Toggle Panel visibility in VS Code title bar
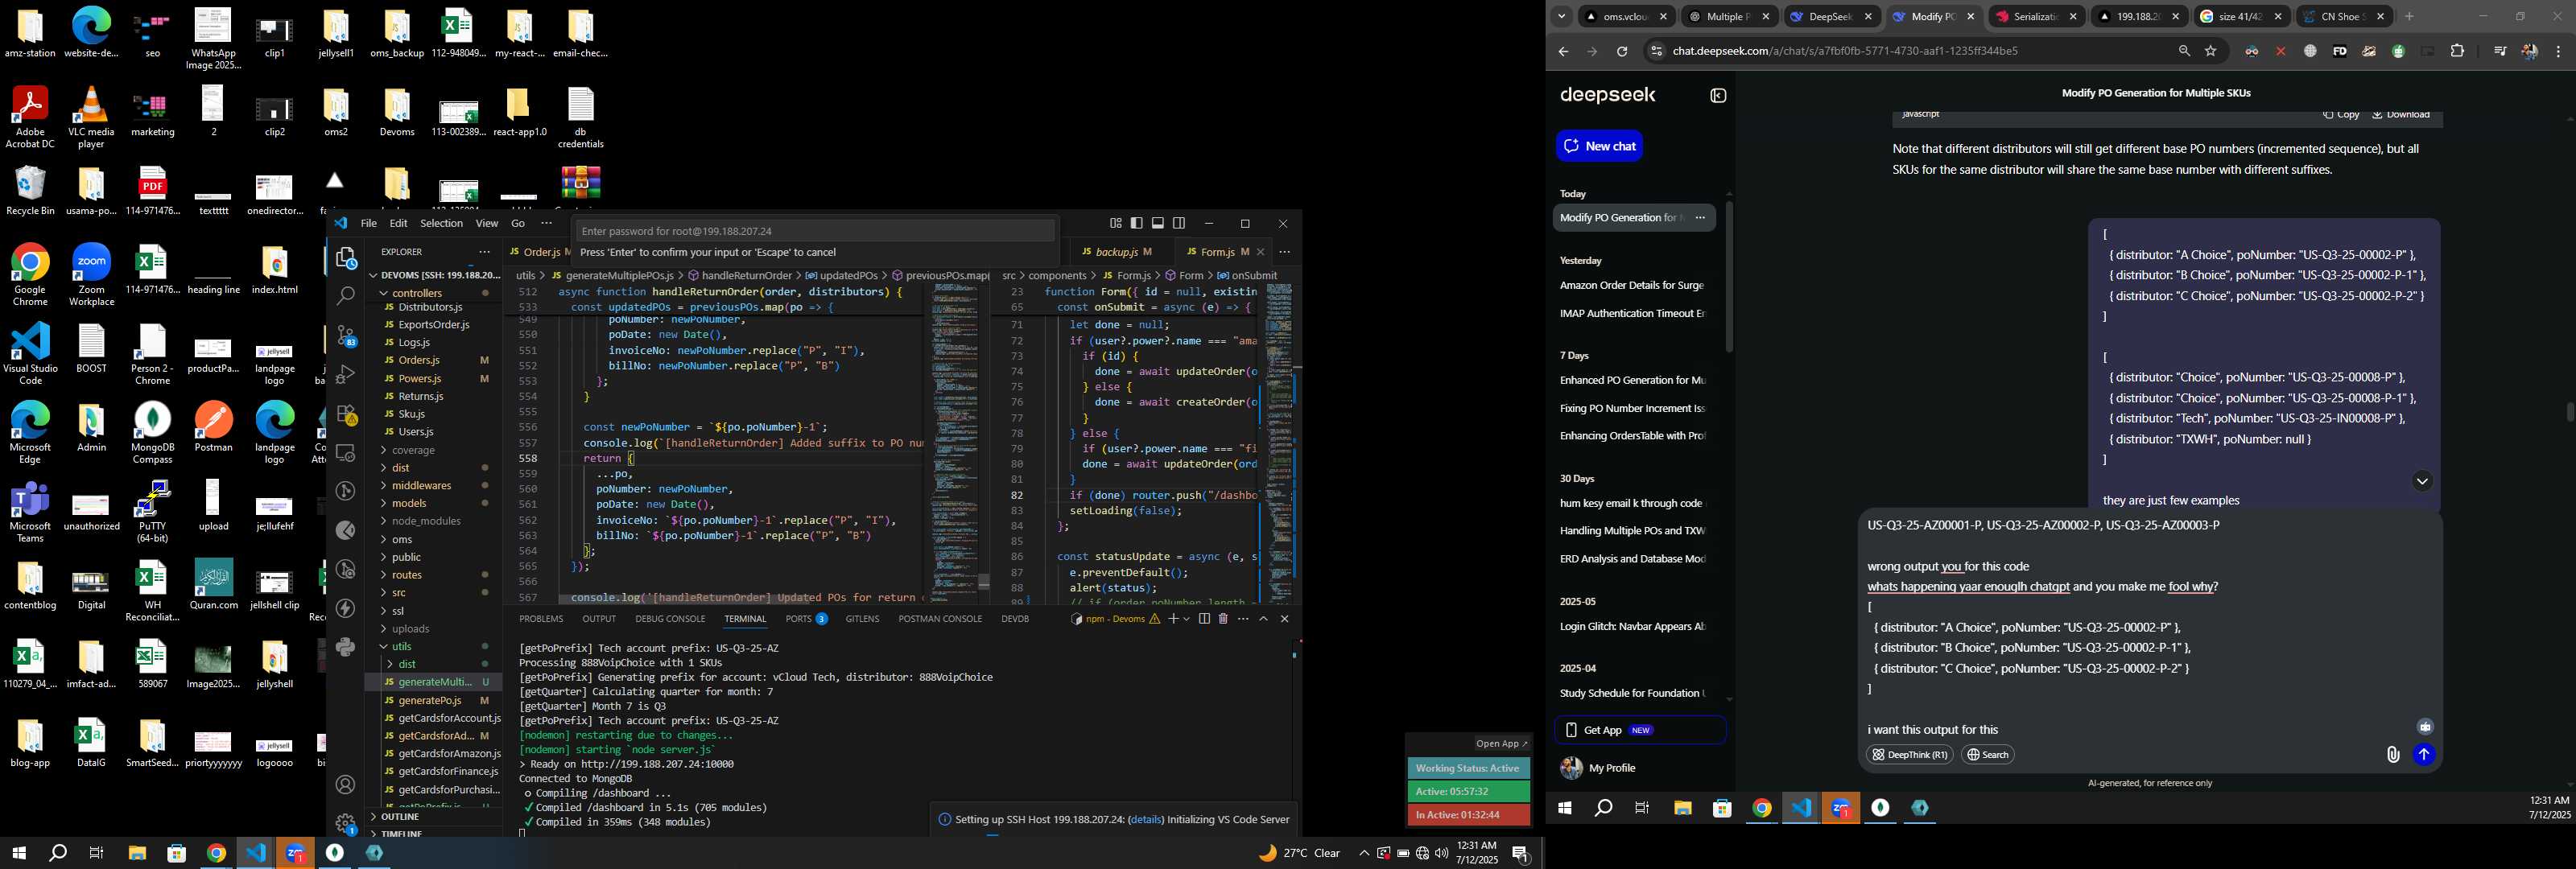 pyautogui.click(x=1158, y=223)
